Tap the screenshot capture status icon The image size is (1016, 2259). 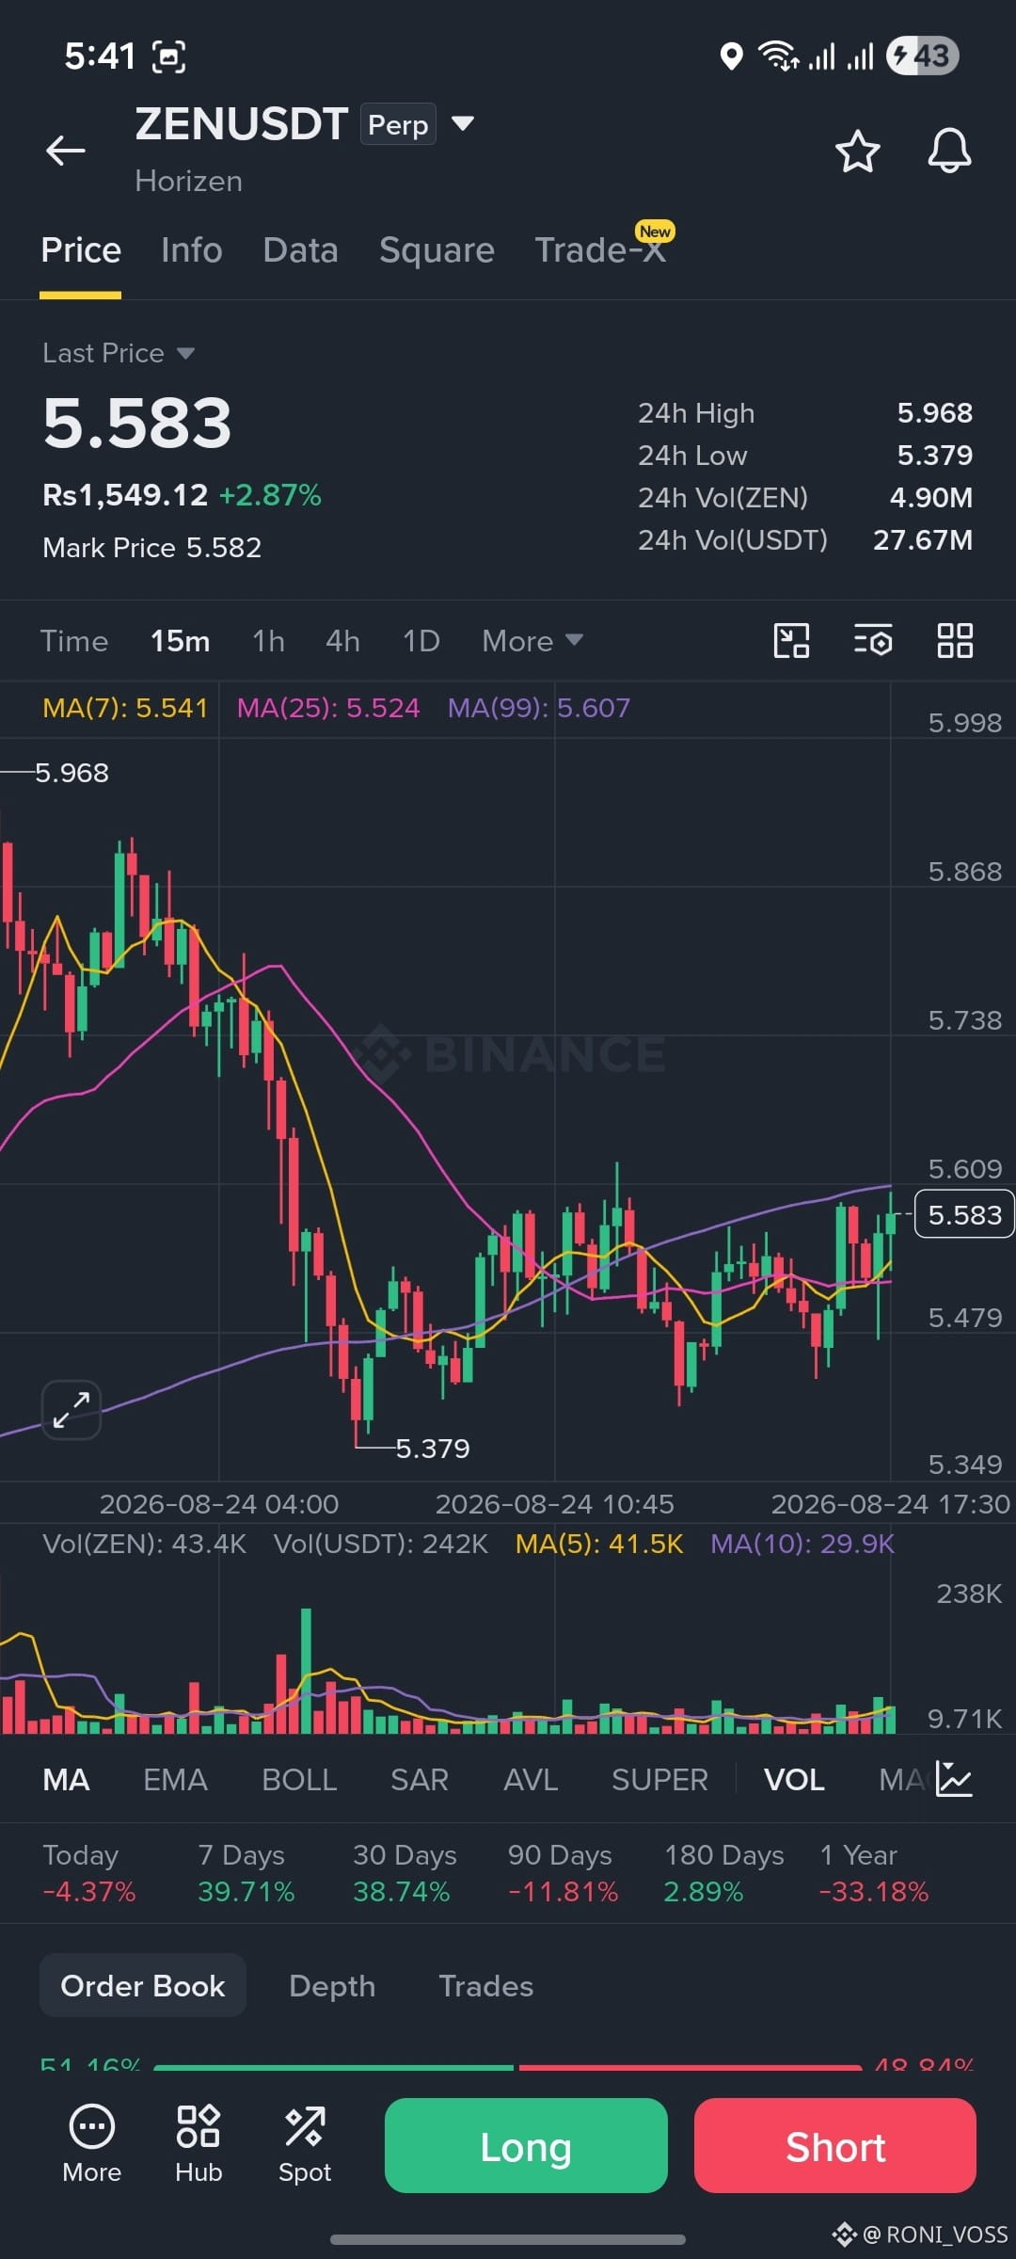[x=168, y=56]
